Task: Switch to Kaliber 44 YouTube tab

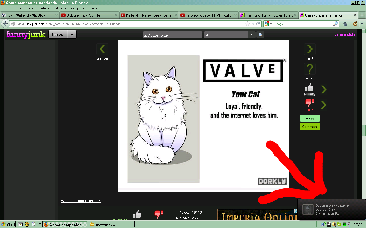Action: (149, 15)
